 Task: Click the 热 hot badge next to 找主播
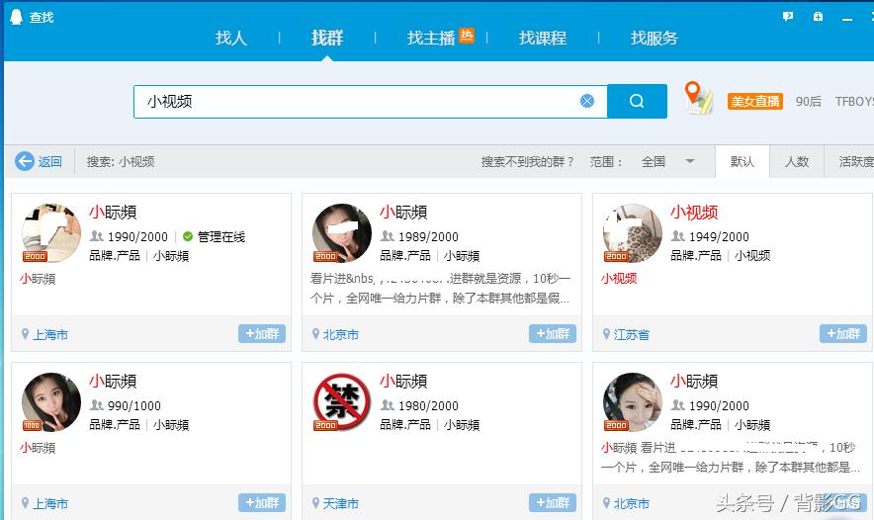tap(467, 36)
